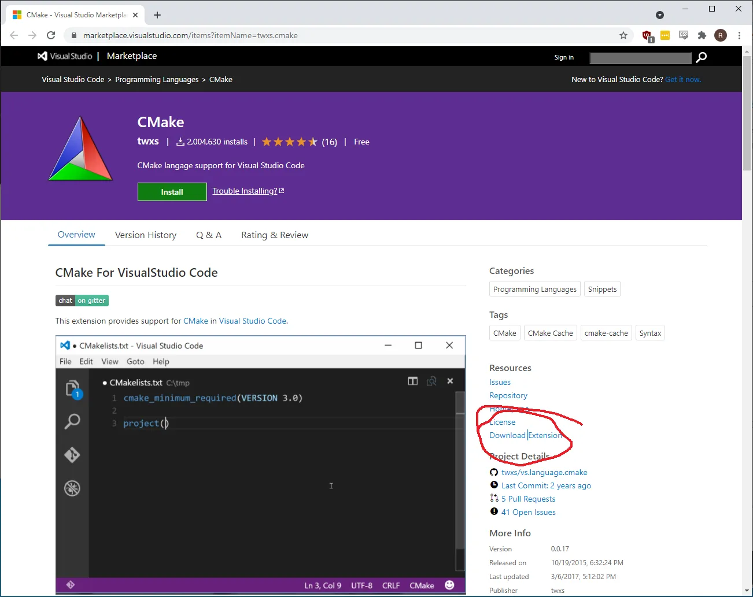
Task: Open the Repository resource link
Action: 508,396
